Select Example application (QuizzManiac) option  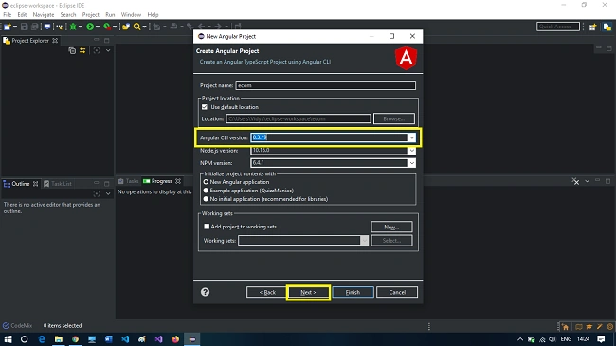click(206, 191)
